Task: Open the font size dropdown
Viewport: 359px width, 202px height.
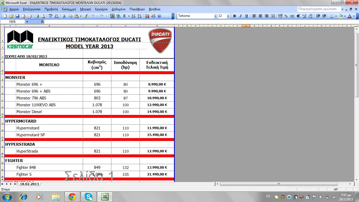Action: (228, 16)
